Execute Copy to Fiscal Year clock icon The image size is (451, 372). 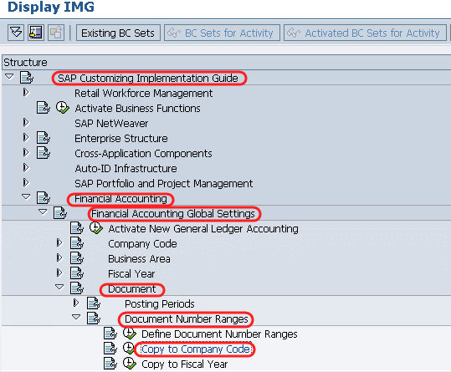click(x=130, y=363)
